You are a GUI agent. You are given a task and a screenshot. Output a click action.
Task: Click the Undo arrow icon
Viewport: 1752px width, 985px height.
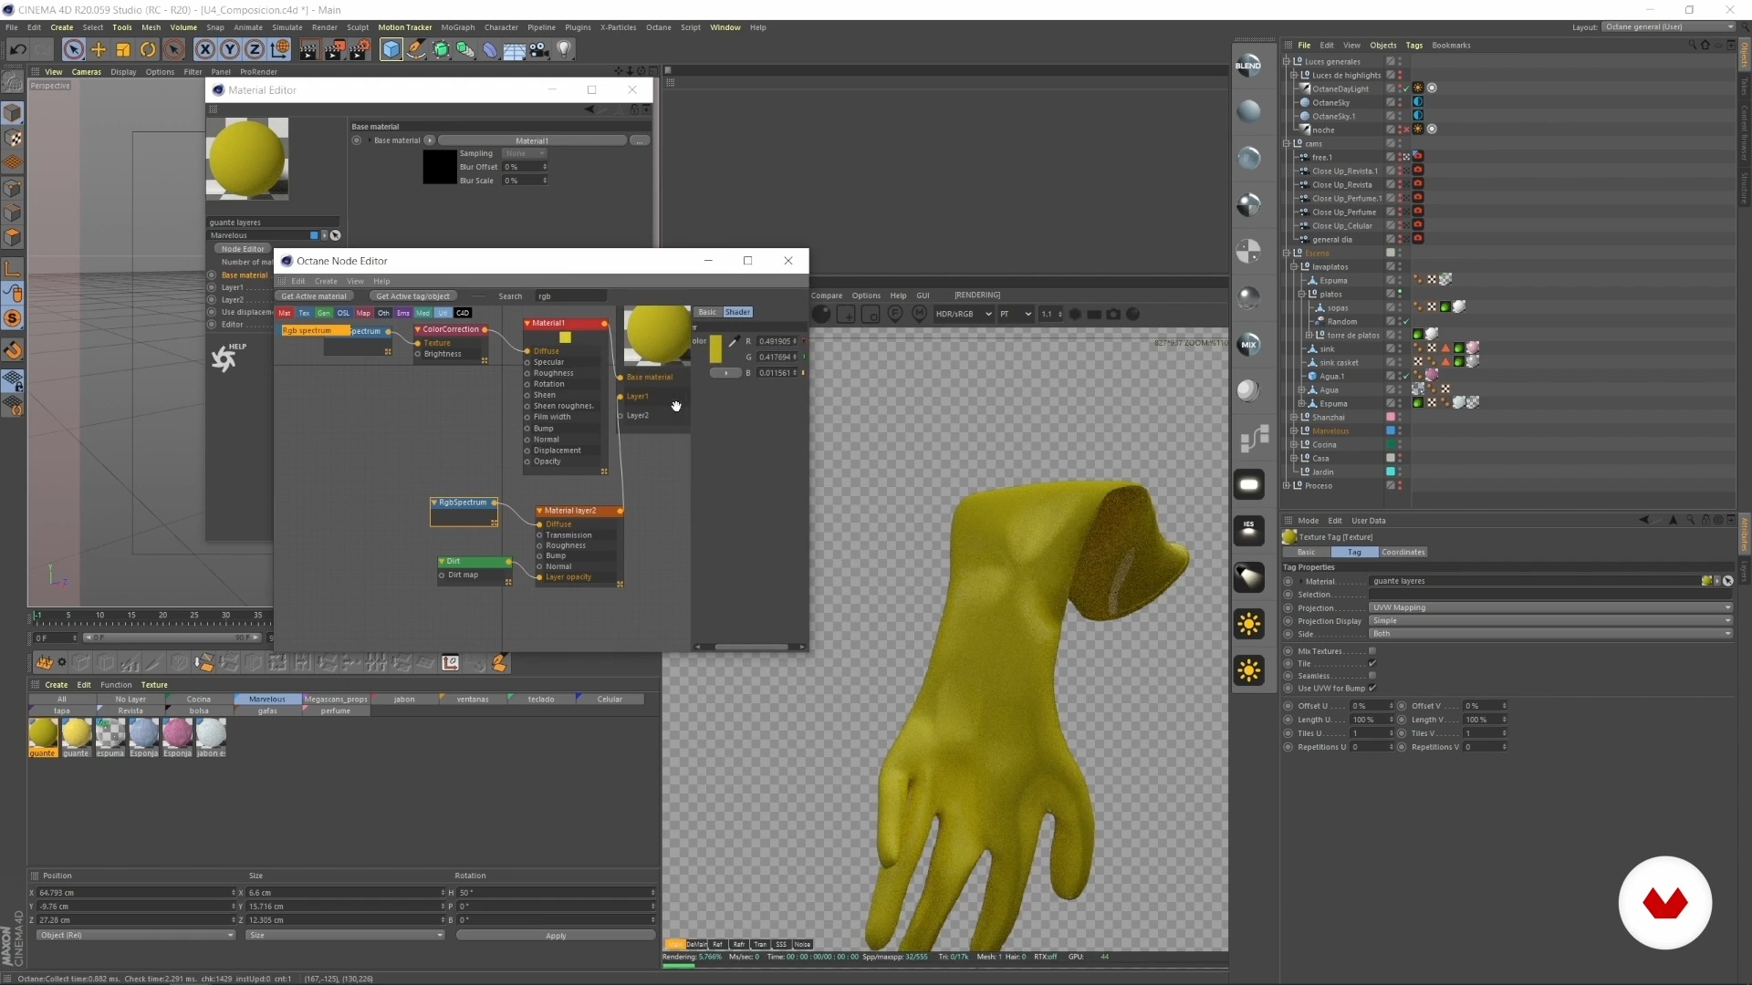coord(17,50)
